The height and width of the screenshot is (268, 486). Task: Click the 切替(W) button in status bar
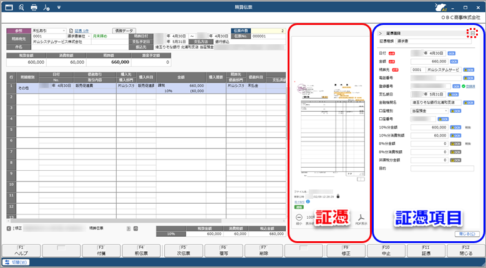coord(16,262)
